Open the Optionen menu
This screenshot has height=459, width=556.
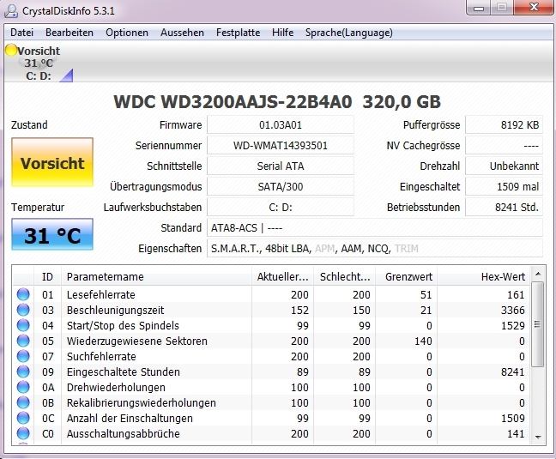pos(127,33)
